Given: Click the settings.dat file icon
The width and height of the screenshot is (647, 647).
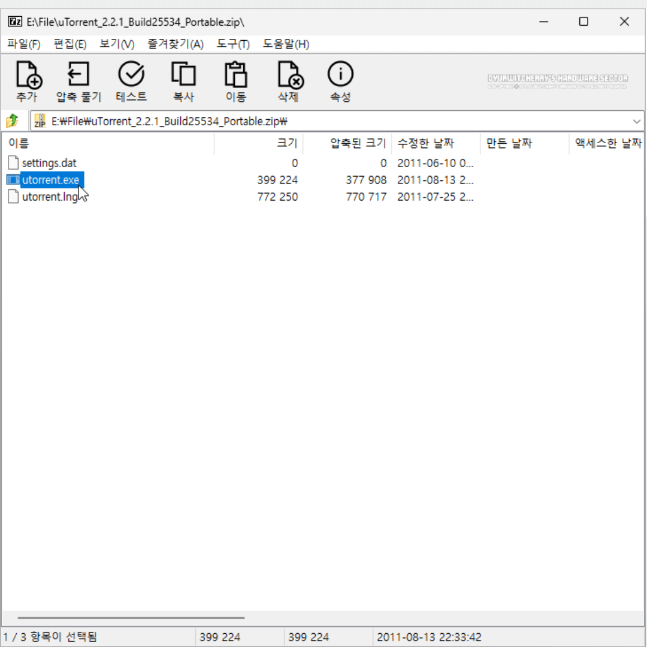Looking at the screenshot, I should tap(13, 162).
